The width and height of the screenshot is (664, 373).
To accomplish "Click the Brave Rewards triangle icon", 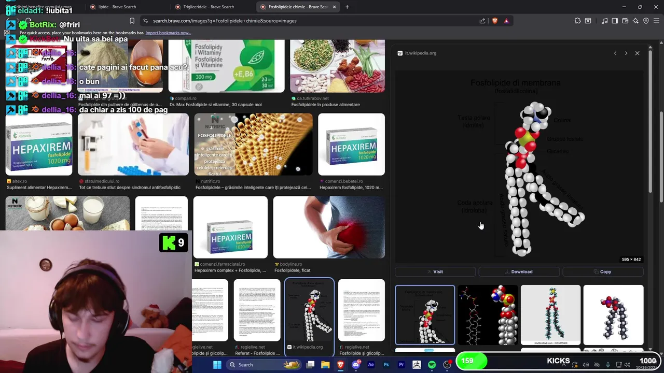I will (506, 21).
